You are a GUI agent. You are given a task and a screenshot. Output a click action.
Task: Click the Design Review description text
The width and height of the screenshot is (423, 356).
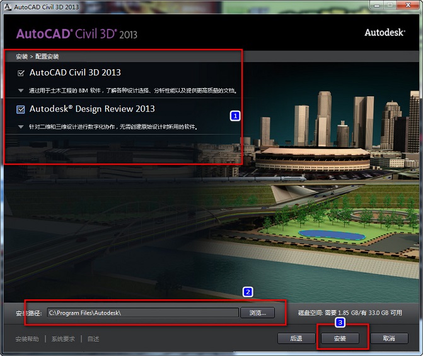pos(113,127)
